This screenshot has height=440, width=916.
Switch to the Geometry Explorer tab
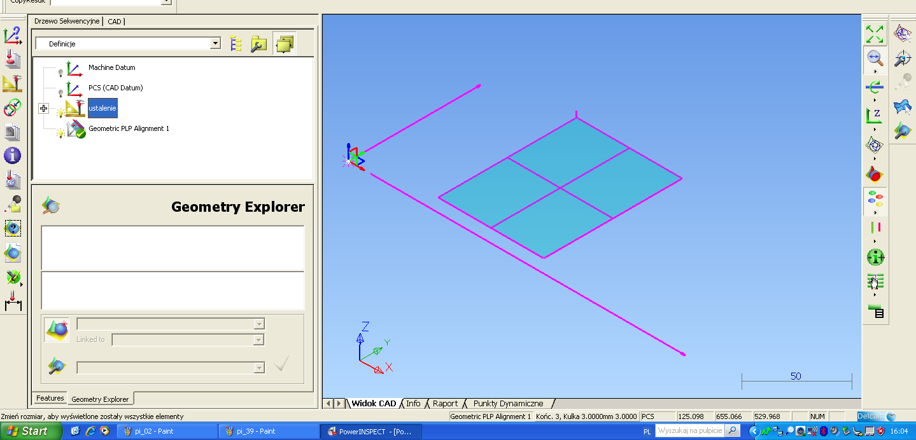pyautogui.click(x=100, y=399)
